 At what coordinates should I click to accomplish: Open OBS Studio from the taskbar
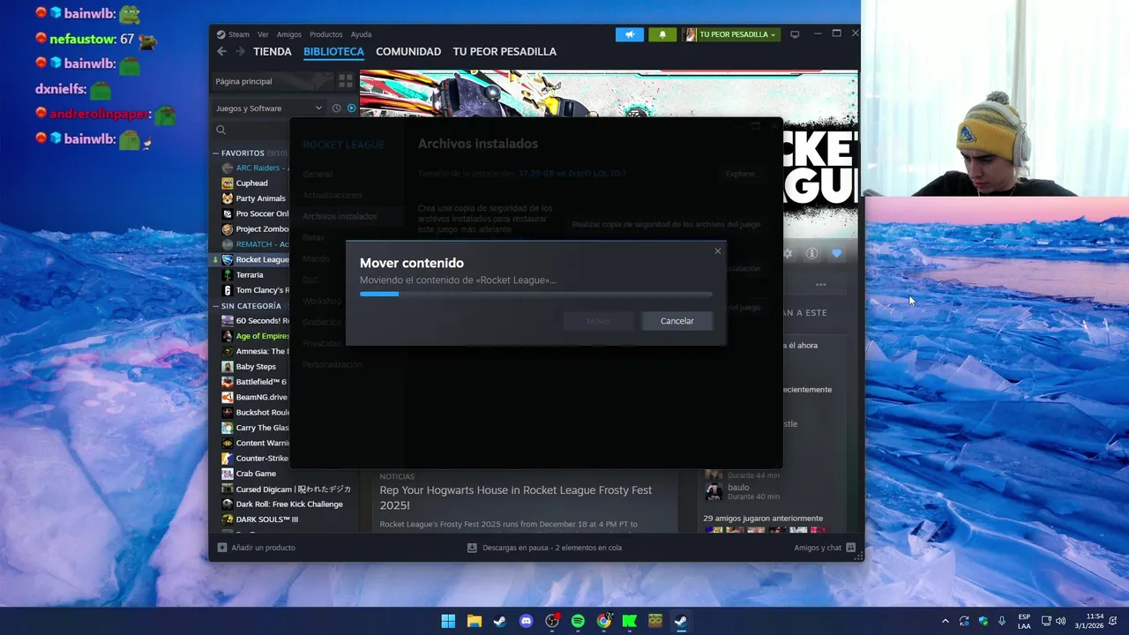coord(552,621)
